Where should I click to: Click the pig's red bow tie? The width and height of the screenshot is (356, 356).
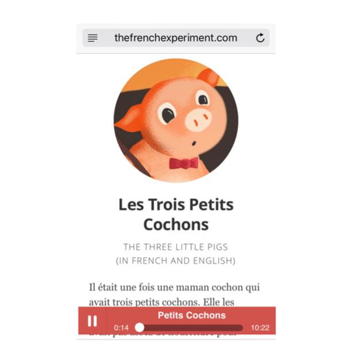click(x=184, y=163)
